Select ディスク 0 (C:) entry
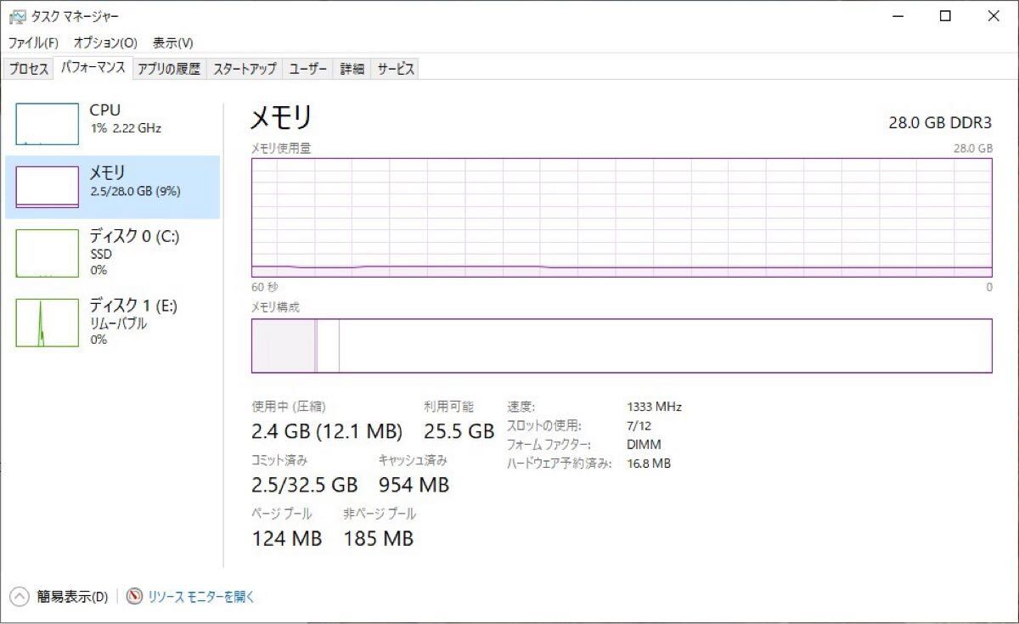Screen dimensions: 1019x624 (112, 252)
